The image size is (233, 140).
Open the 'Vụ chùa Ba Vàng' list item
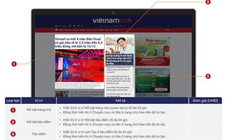click(x=118, y=95)
